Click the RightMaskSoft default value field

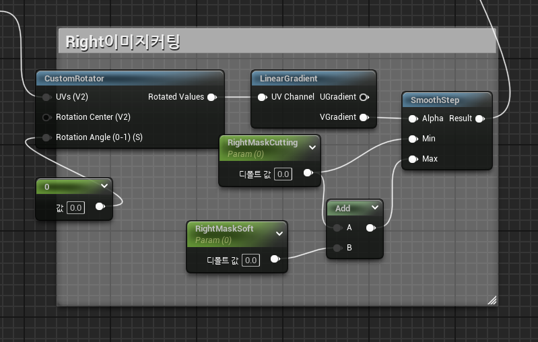(x=250, y=260)
